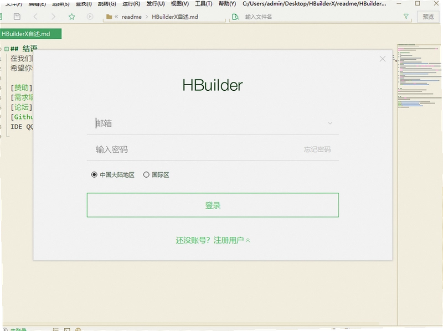Image resolution: width=443 pixels, height=331 pixels.
Task: Click the [赞助] link text in editor
Action: click(x=22, y=87)
